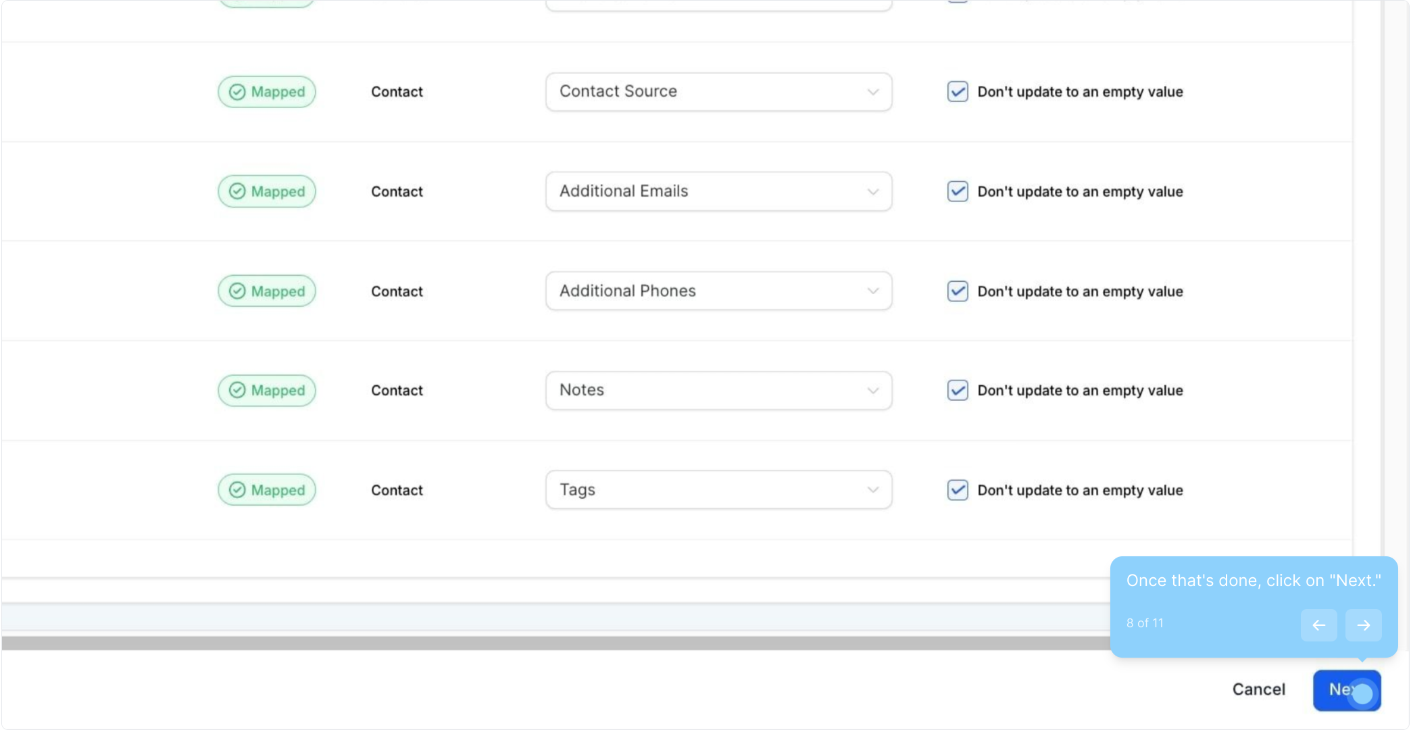Click the Mapped badge in Tags row

pyautogui.click(x=266, y=490)
